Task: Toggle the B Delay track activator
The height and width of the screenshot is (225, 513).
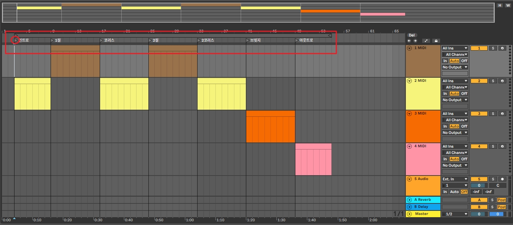Action: [x=479, y=207]
